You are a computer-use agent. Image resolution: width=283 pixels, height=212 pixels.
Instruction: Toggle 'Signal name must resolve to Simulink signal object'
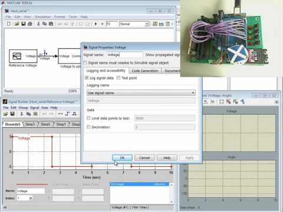coord(85,63)
